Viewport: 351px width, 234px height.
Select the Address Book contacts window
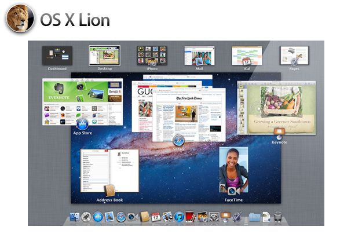tap(109, 171)
